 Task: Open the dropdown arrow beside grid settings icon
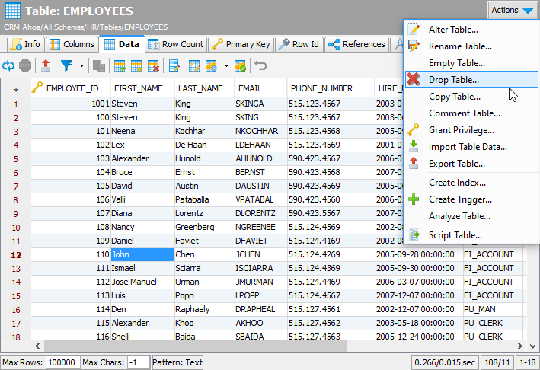click(x=226, y=66)
